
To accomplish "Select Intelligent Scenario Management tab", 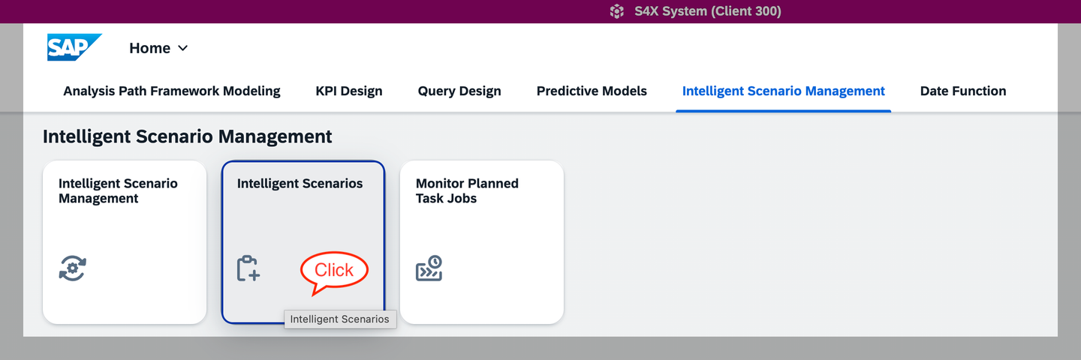I will click(x=784, y=91).
